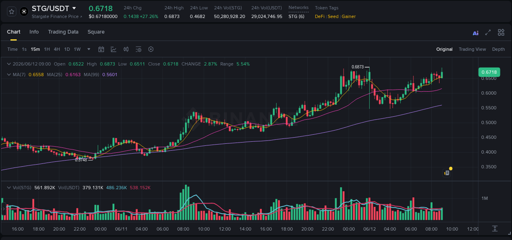This screenshot has width=512, height=240.
Task: Click the Vol(USDT) value 379.131K
Action: point(92,188)
